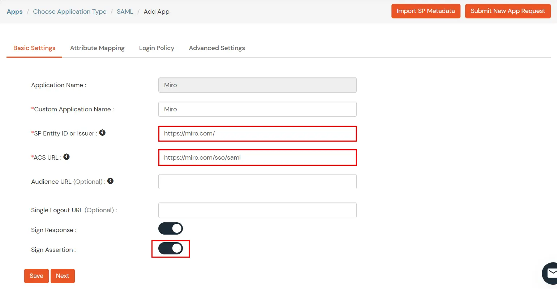Click the Application Name field
The image size is (557, 289).
coord(257,85)
